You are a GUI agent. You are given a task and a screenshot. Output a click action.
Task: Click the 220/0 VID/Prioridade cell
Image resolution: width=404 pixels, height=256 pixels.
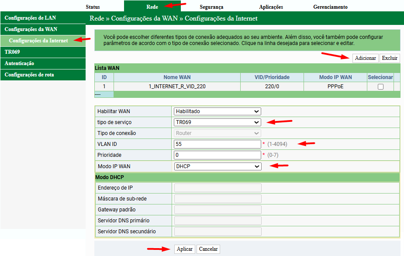(x=272, y=86)
